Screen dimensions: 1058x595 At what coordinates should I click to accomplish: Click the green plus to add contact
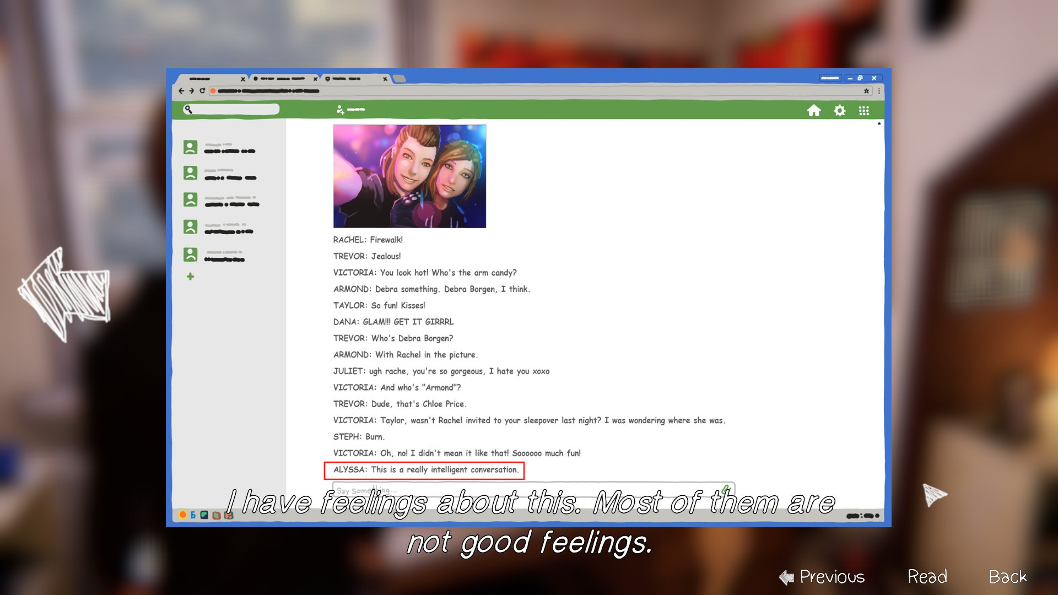click(x=190, y=277)
